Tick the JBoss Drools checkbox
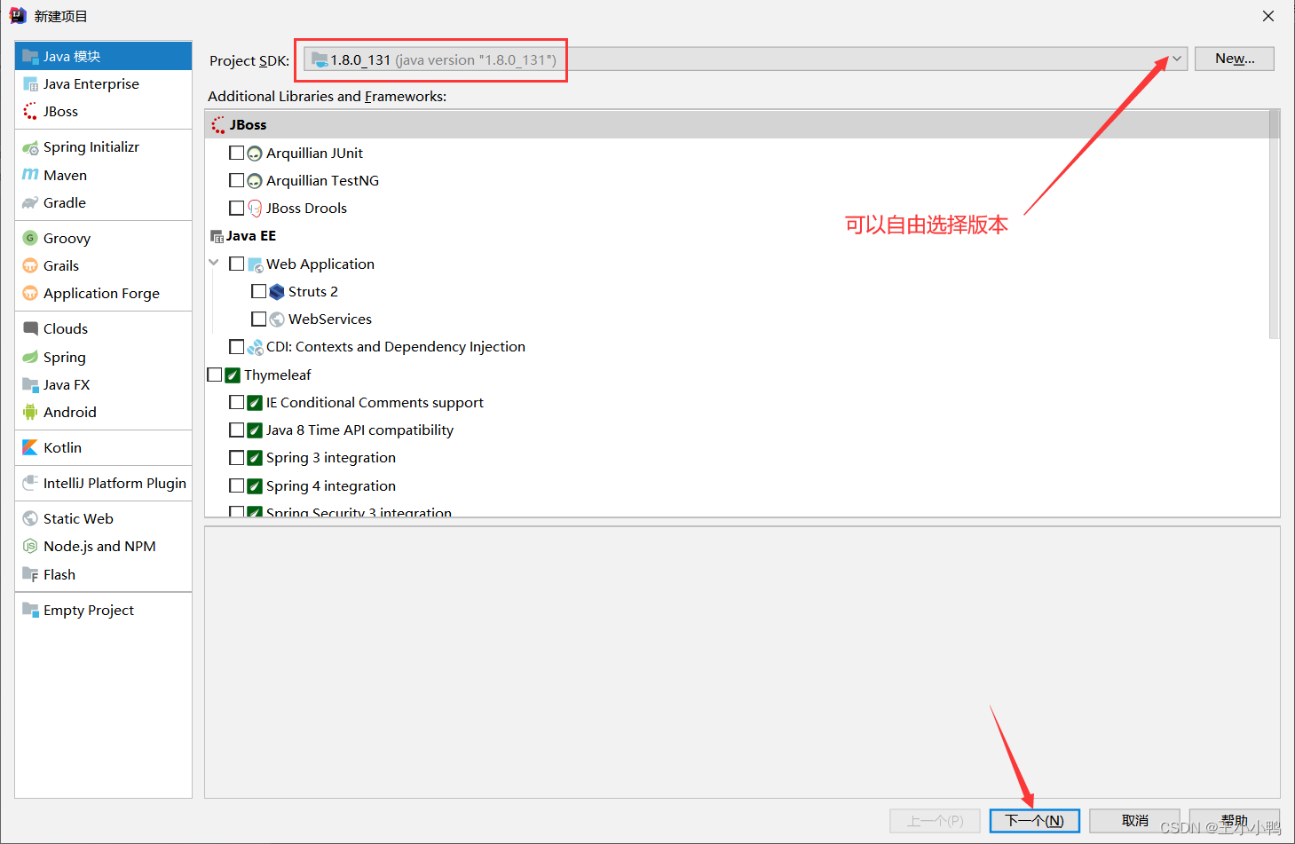Screen dimensions: 1295x844 pyautogui.click(x=236, y=208)
